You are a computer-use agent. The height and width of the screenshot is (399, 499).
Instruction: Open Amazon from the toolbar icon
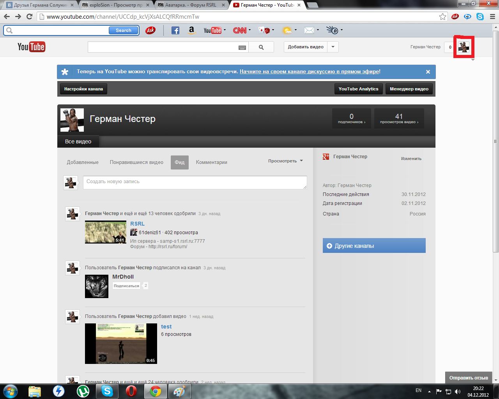click(191, 30)
